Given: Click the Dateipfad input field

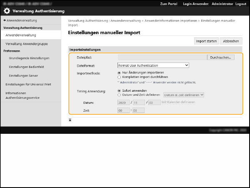Looking at the screenshot, I should coord(162,57).
